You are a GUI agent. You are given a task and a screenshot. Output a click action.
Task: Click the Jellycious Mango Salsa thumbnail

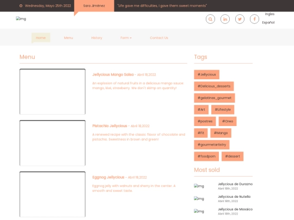[52, 91]
